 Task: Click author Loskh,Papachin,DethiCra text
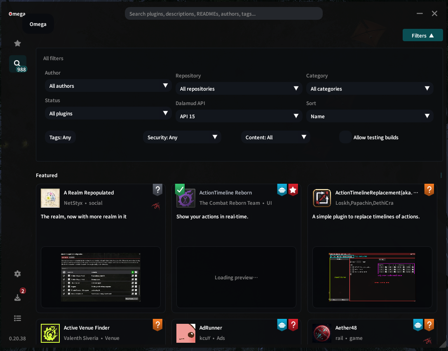[x=364, y=203]
